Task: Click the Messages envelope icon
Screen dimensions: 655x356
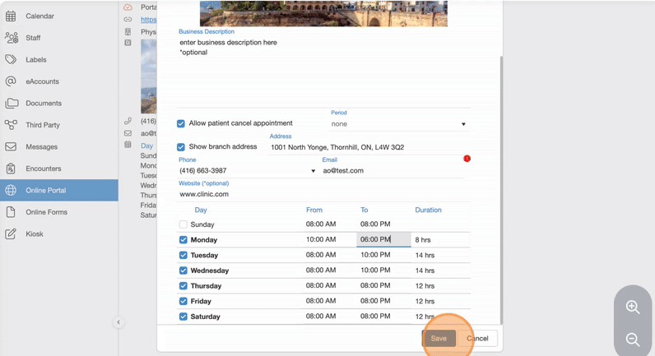Action: click(x=11, y=147)
